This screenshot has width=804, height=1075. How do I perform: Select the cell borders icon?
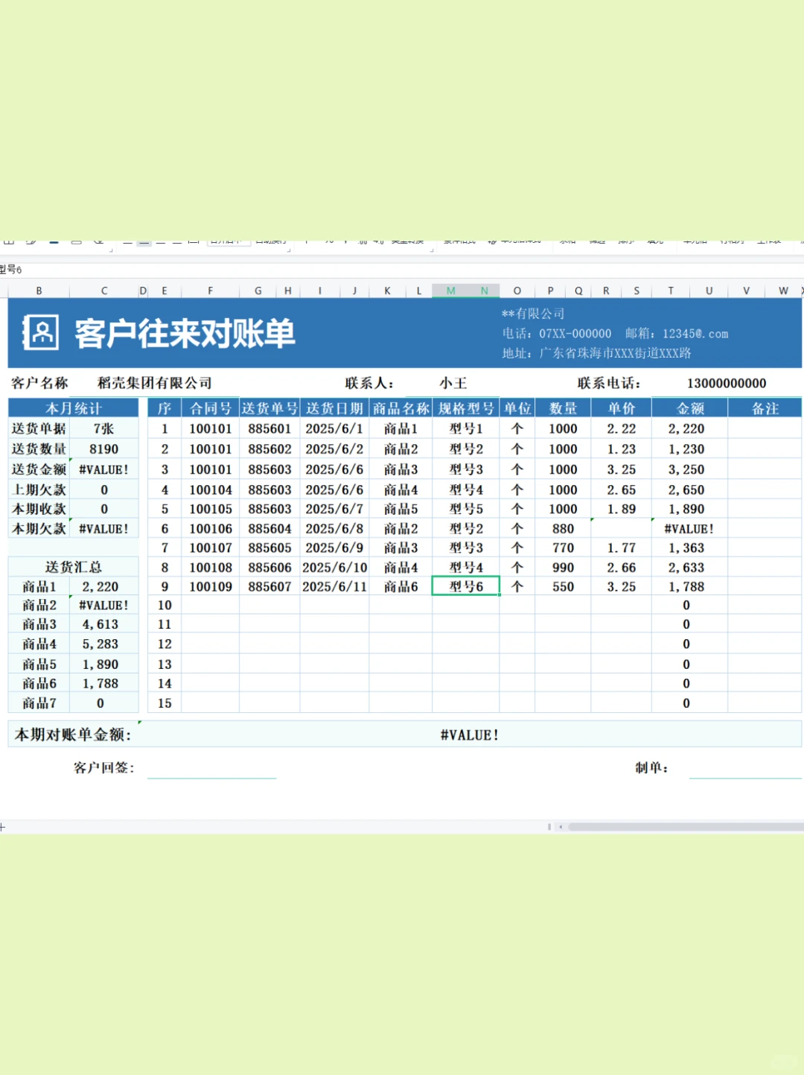(10, 243)
